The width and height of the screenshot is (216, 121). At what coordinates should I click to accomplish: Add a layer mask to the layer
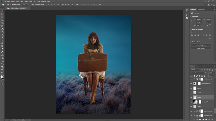point(200,120)
